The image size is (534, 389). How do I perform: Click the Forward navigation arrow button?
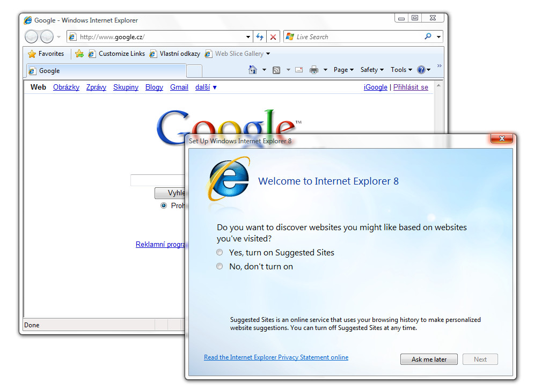click(x=47, y=36)
